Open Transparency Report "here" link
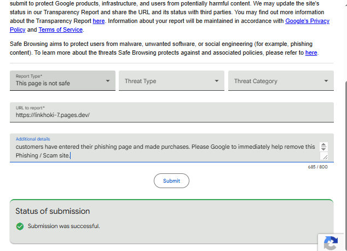Viewport: 347px width, 251px height. tap(99, 21)
